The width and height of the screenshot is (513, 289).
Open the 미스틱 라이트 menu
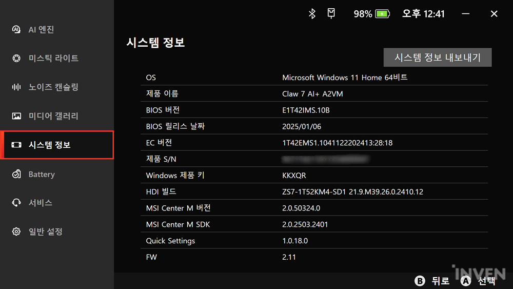(x=57, y=58)
